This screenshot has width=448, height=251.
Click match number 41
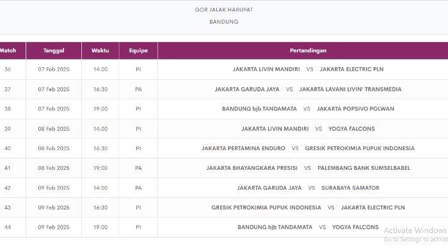8,168
